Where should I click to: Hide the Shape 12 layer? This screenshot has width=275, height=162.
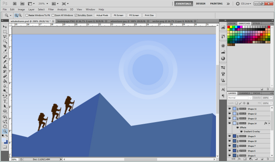point(229,113)
